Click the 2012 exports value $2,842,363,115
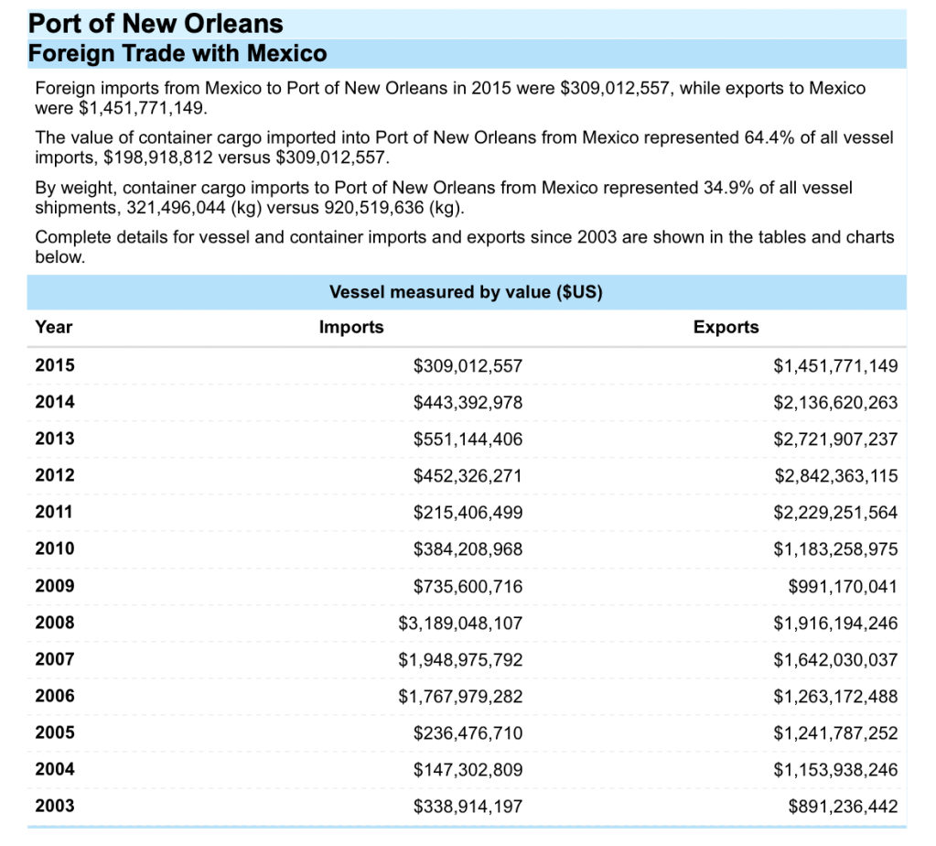The height and width of the screenshot is (846, 936). (x=835, y=476)
